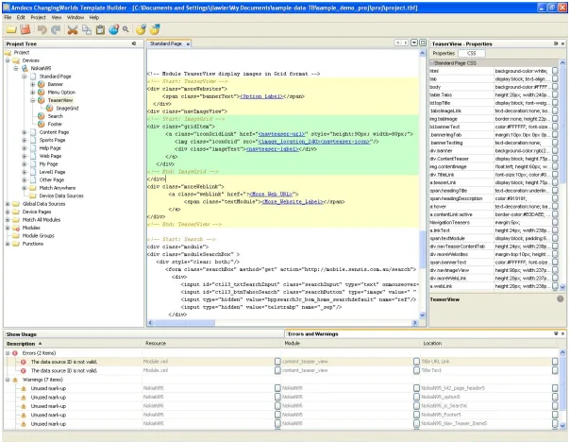The height and width of the screenshot is (442, 570).
Task: Open the Edit menu
Action: pyautogui.click(x=21, y=17)
